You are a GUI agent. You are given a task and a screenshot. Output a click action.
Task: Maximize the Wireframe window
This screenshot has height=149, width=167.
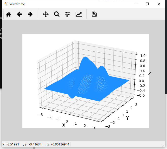(147, 4)
